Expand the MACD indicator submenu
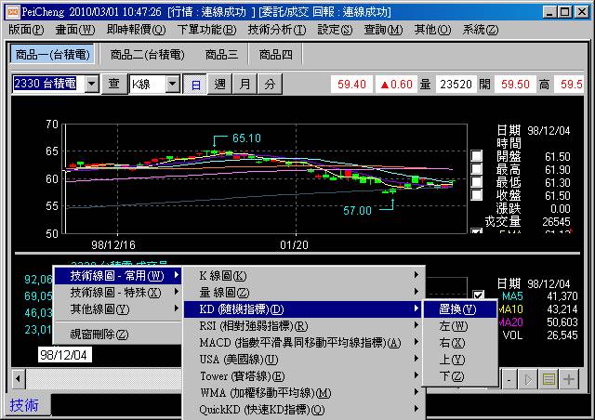This screenshot has width=595, height=420. pos(304,342)
